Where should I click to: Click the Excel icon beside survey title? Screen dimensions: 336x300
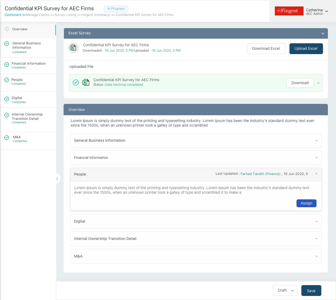click(73, 48)
